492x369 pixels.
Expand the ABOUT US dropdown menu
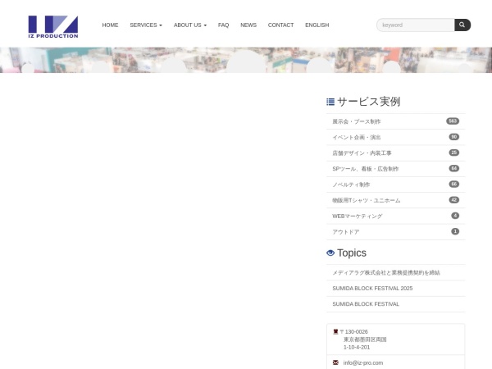coord(189,25)
